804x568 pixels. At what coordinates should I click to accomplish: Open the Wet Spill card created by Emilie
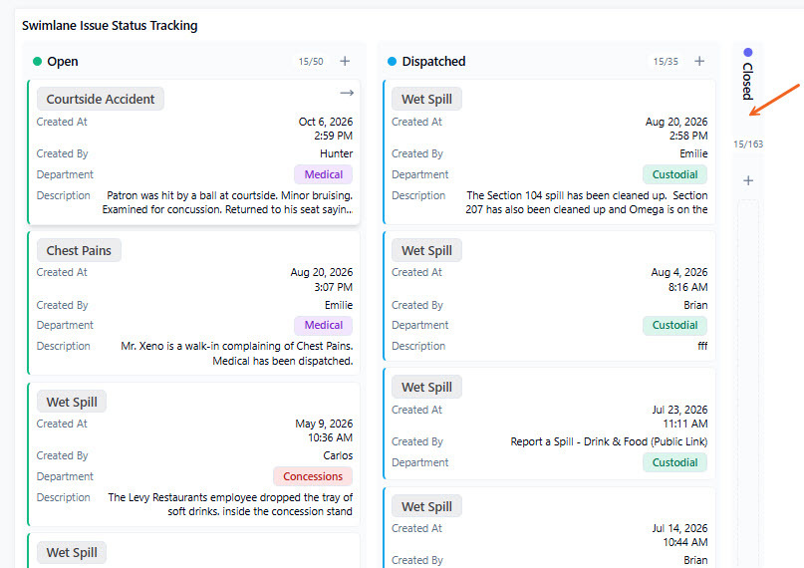[426, 99]
